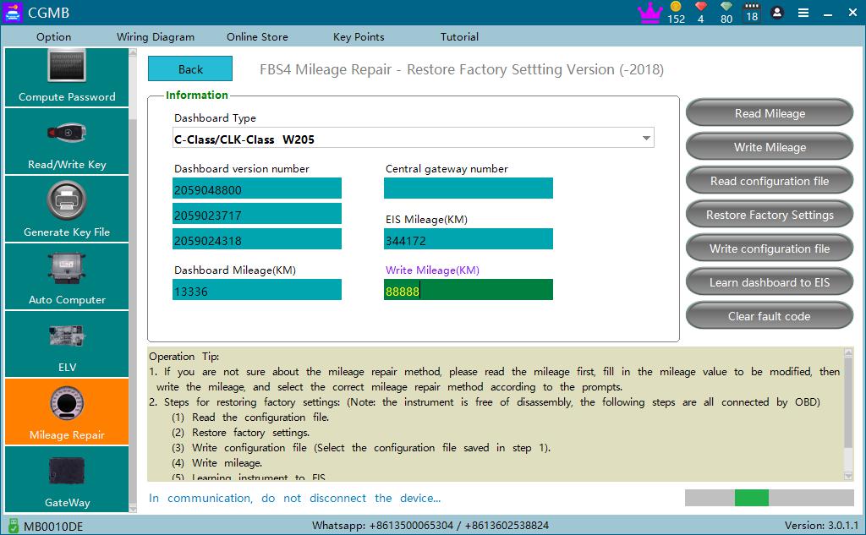Click the Back button
866x535 pixels.
click(x=190, y=69)
